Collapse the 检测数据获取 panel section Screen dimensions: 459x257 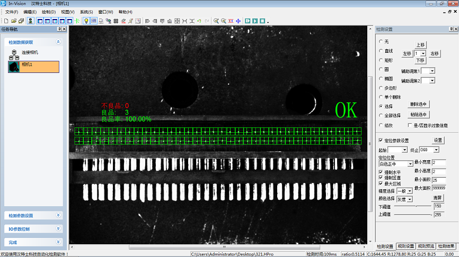tap(58, 42)
